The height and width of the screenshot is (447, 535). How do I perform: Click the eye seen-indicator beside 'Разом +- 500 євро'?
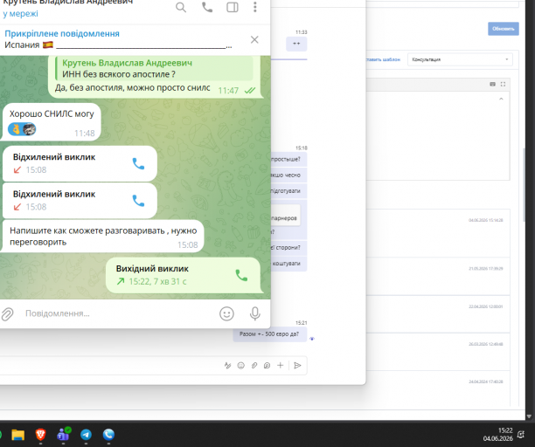(312, 339)
